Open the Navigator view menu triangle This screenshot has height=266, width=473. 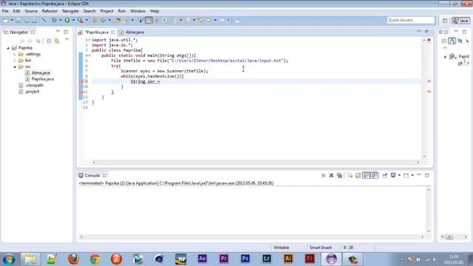click(67, 40)
